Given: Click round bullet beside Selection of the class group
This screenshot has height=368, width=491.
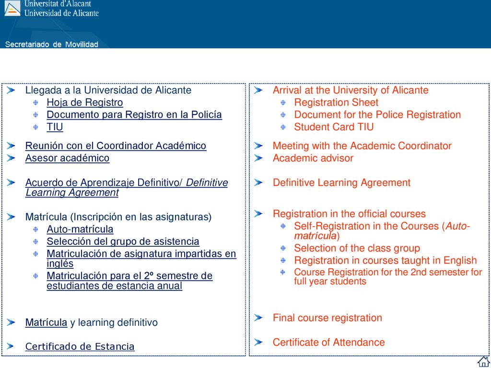Looking at the screenshot, I should [x=283, y=249].
